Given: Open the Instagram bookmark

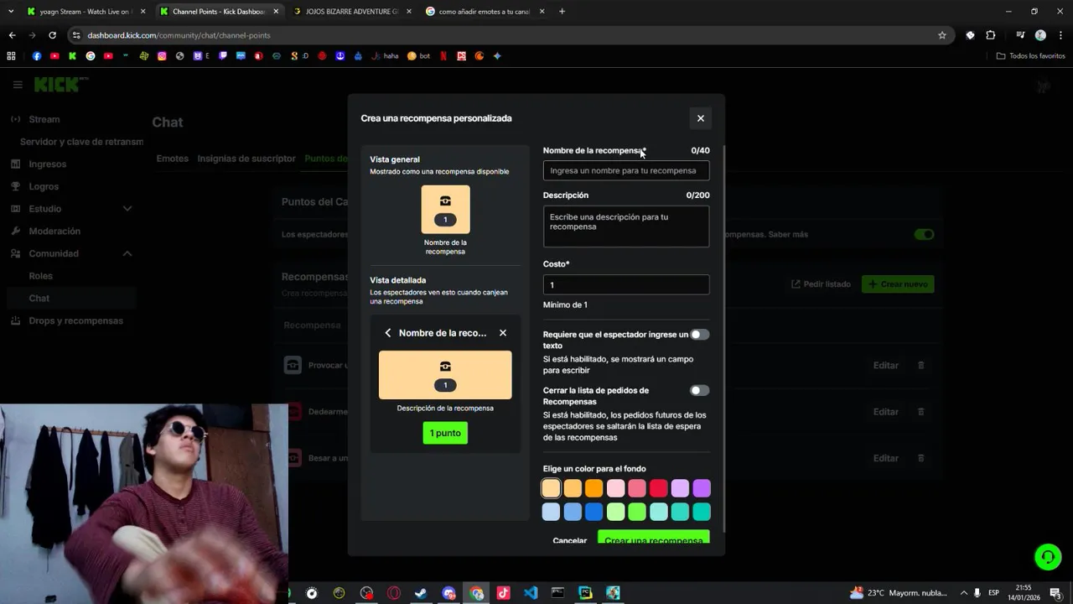Looking at the screenshot, I should (162, 56).
